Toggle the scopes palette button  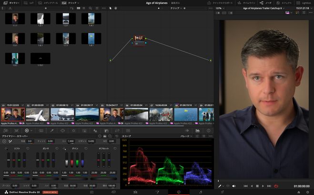click(x=197, y=130)
